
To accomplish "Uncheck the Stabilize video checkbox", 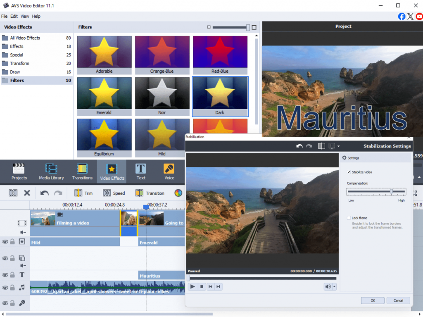I will pyautogui.click(x=349, y=172).
